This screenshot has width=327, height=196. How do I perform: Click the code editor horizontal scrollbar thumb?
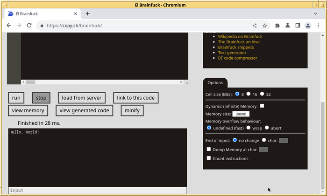[x=30, y=82]
